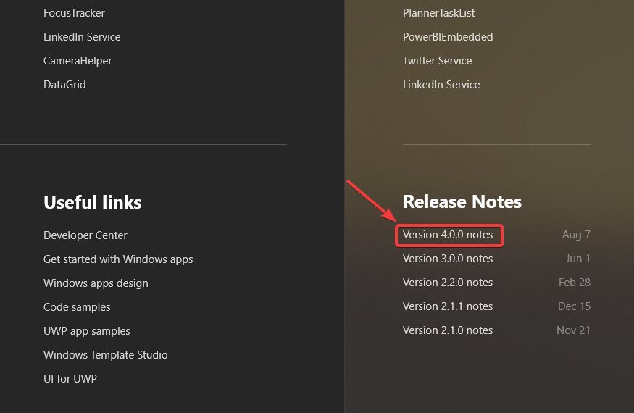Open Get started with Windows apps
Viewport: 634px width, 413px height.
click(118, 259)
